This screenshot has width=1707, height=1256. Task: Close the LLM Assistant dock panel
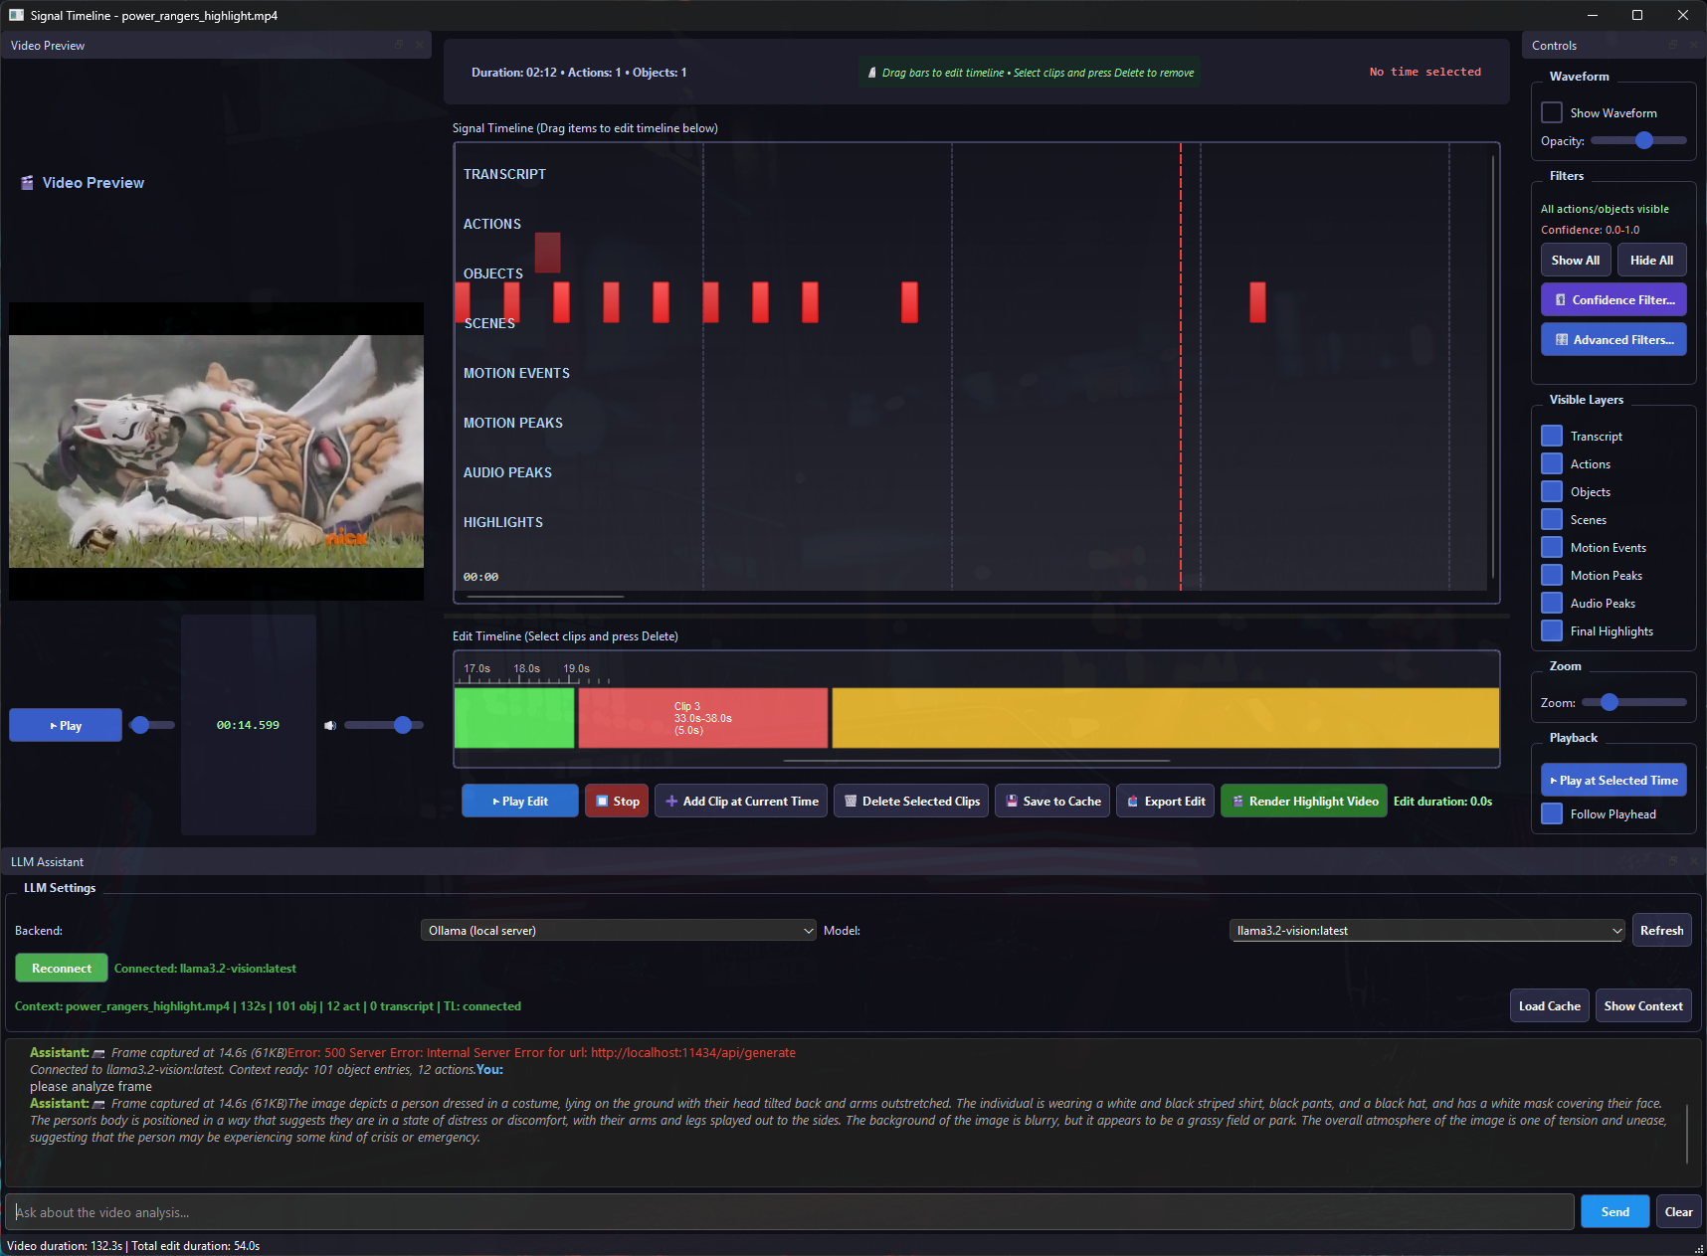pyautogui.click(x=1693, y=861)
